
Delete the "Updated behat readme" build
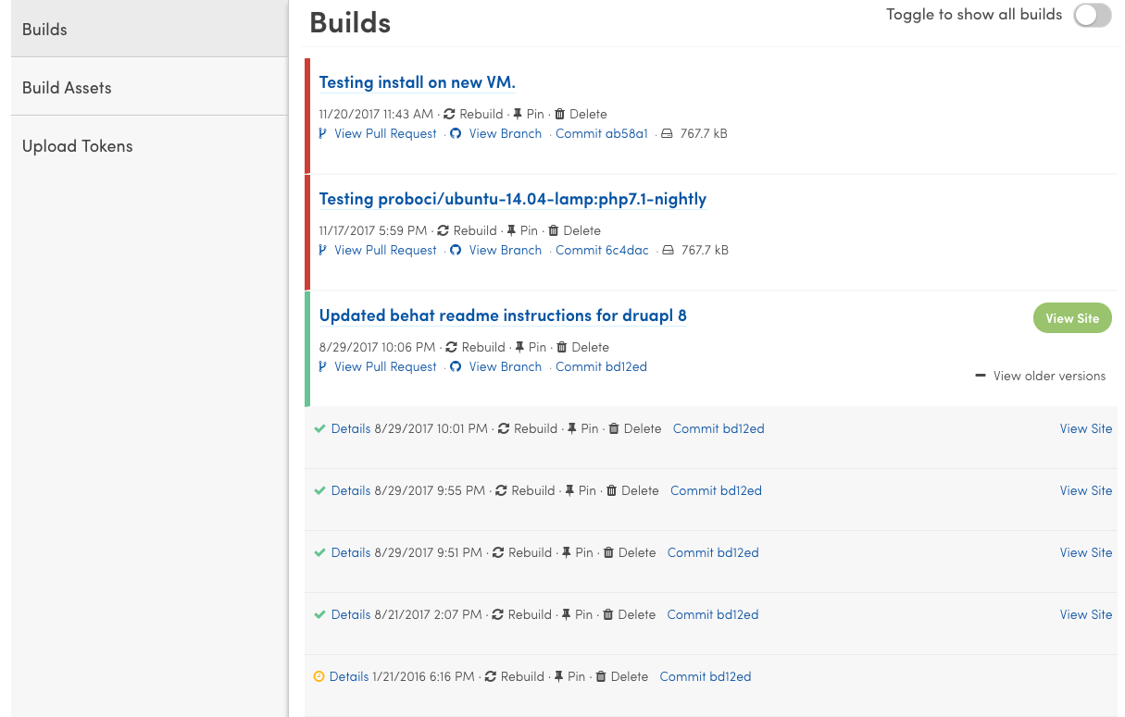[x=583, y=347]
